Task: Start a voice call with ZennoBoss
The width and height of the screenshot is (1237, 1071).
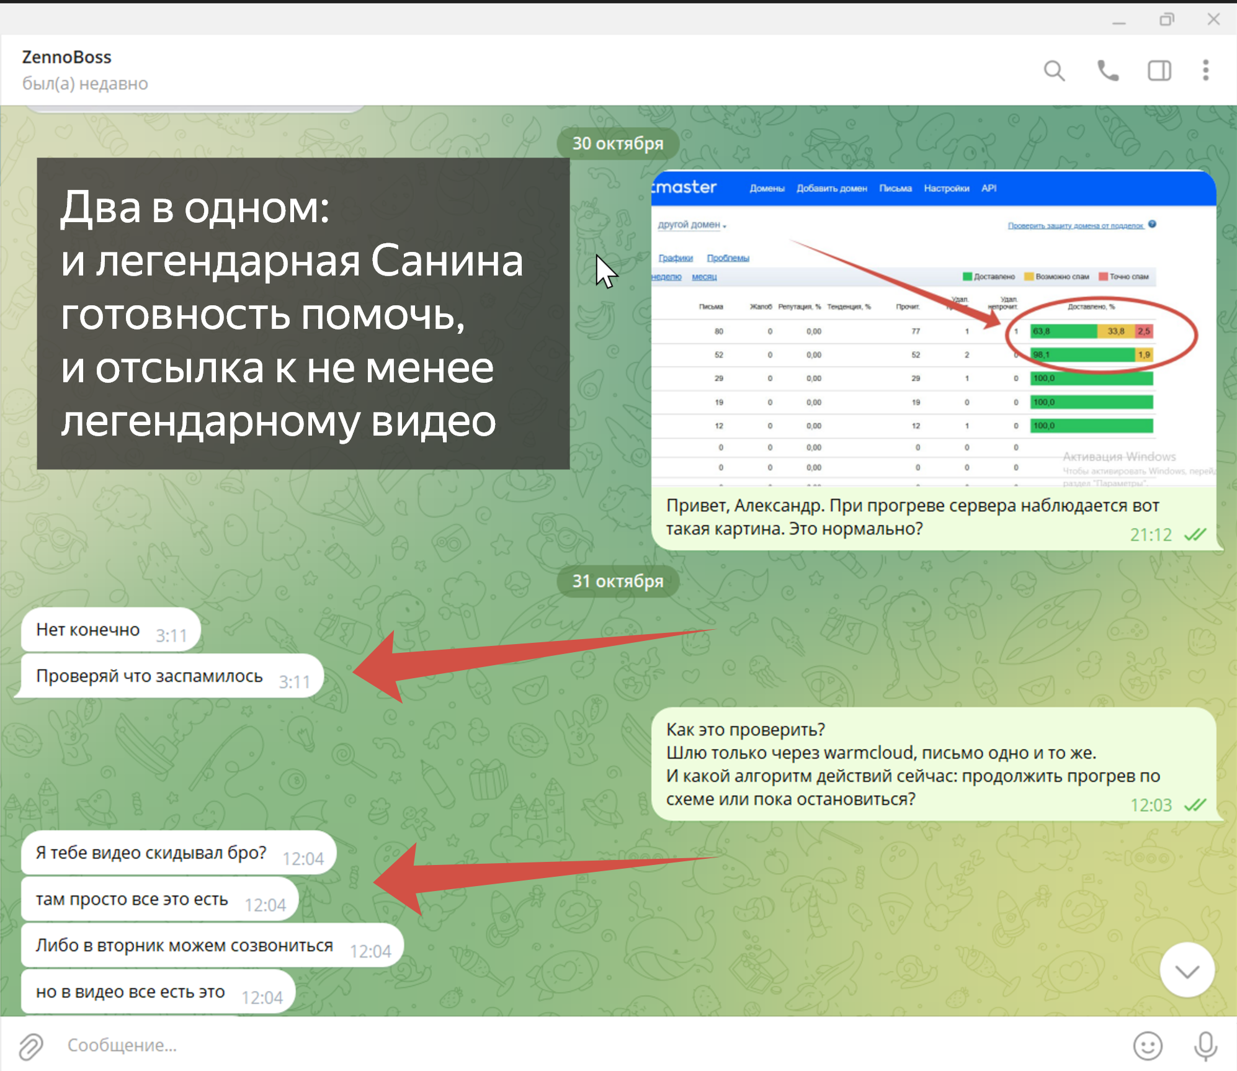Action: click(x=1107, y=71)
